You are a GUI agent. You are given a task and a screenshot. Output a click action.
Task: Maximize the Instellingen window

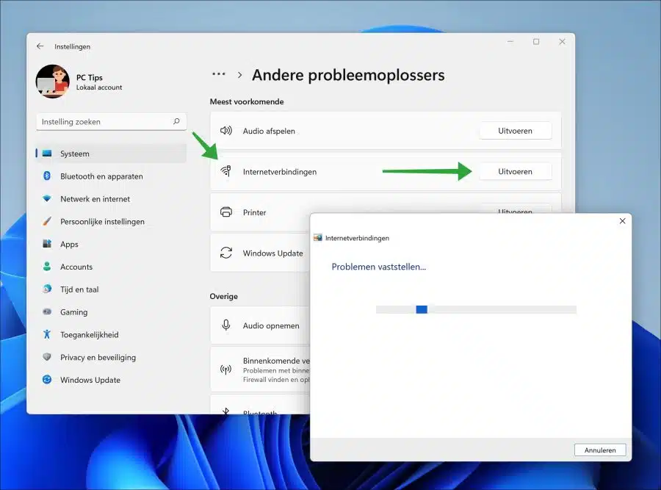click(536, 41)
